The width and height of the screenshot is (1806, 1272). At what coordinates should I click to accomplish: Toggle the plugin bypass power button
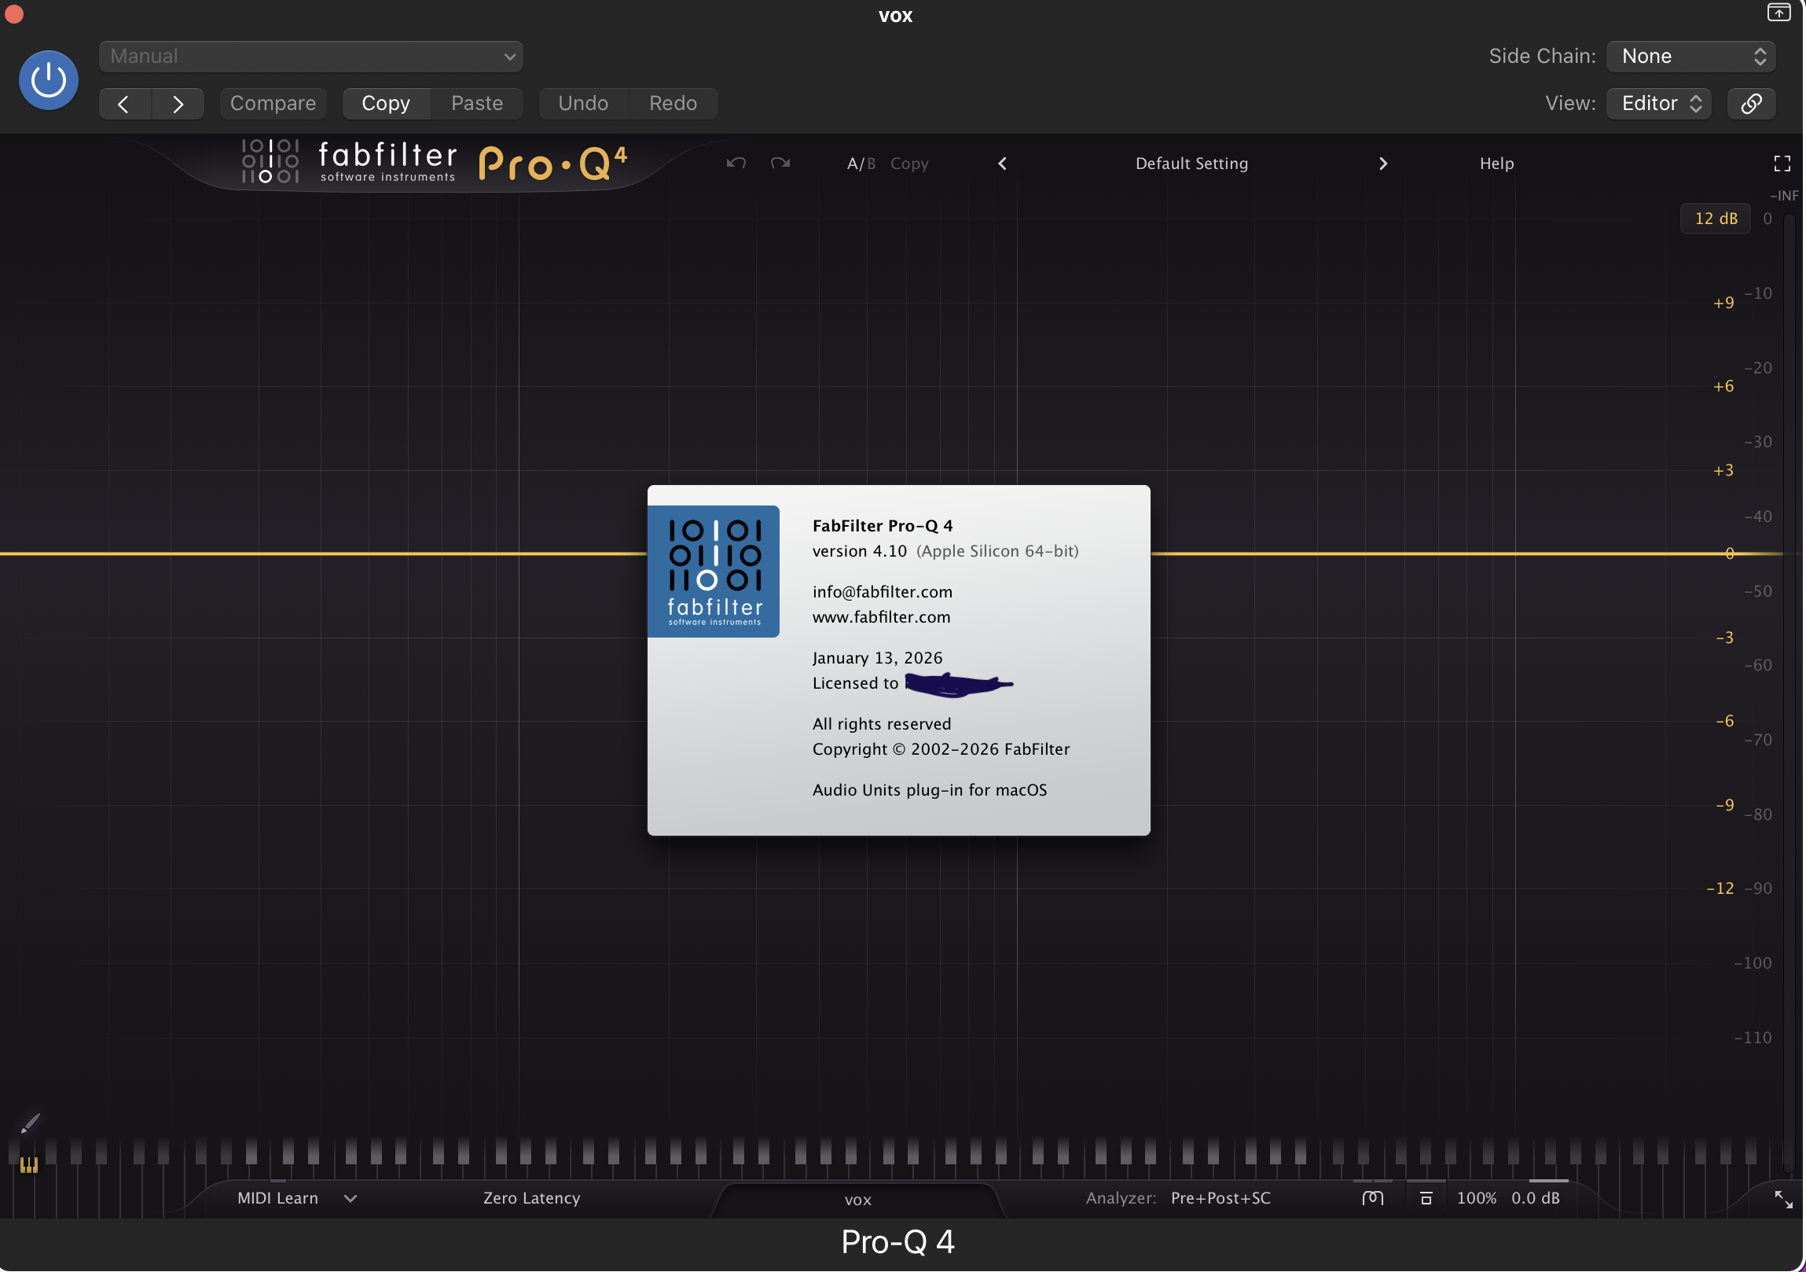click(x=47, y=79)
